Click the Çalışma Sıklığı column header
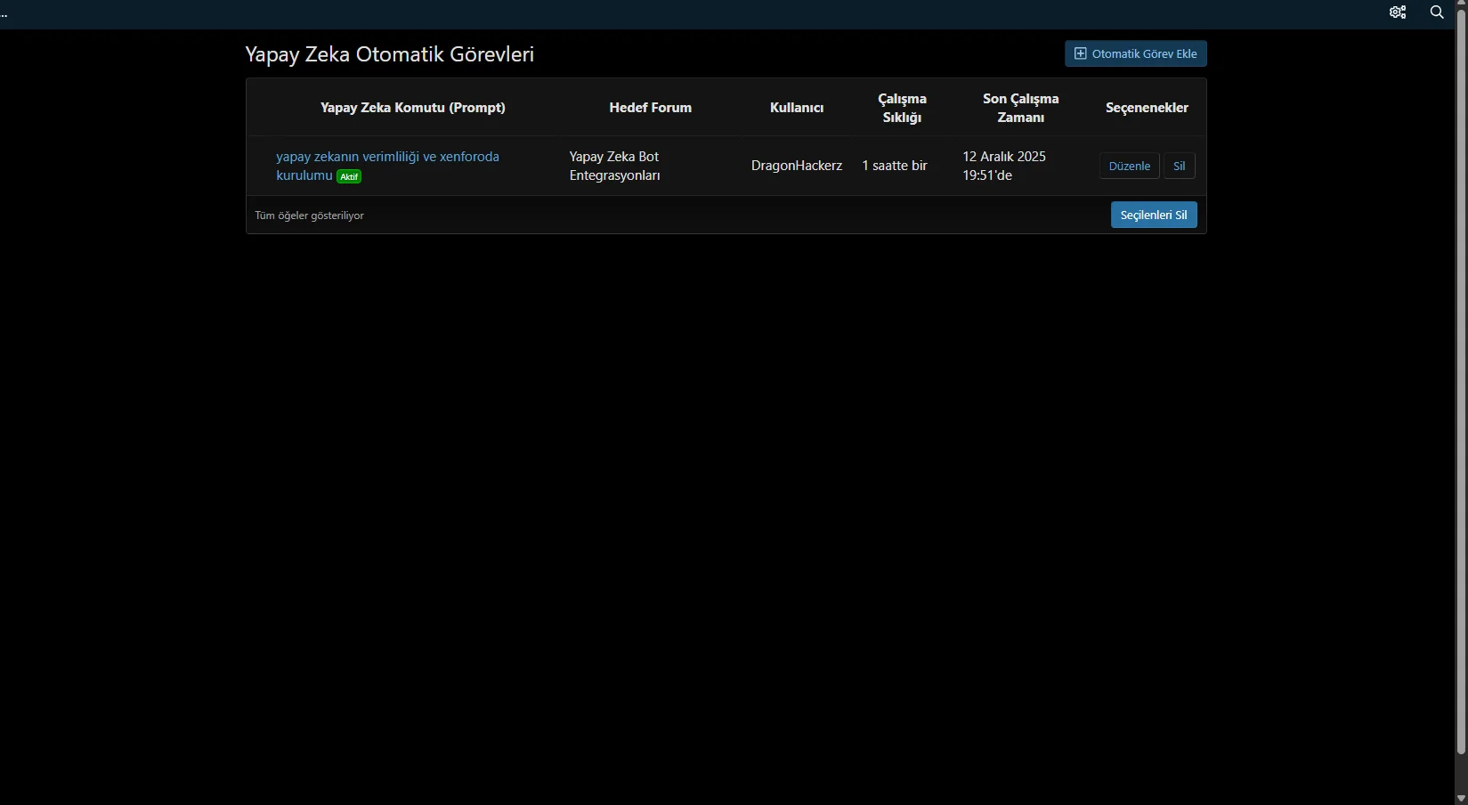 pyautogui.click(x=902, y=108)
